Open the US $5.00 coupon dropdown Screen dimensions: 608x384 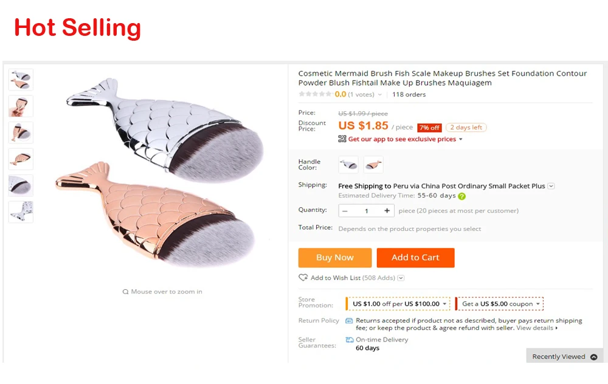click(x=538, y=304)
